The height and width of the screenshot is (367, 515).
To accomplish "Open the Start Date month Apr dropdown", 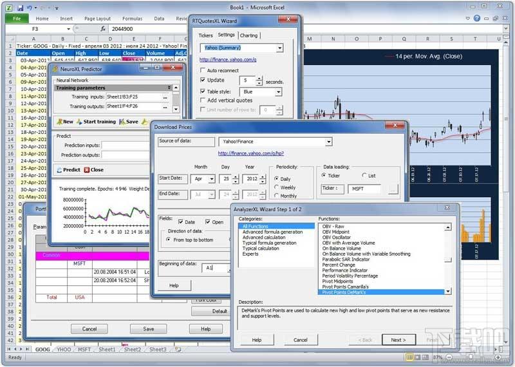I will (x=212, y=179).
